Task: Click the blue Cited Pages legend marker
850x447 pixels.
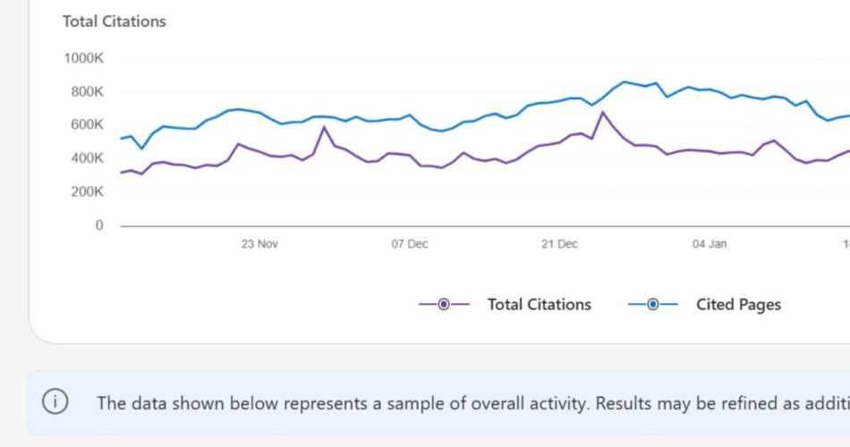Action: coord(652,305)
